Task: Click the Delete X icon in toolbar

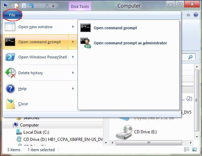Action: pos(47,5)
